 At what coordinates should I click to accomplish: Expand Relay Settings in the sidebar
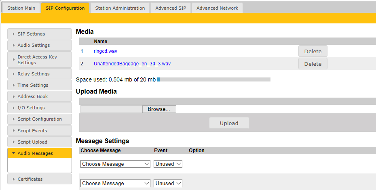40,74
